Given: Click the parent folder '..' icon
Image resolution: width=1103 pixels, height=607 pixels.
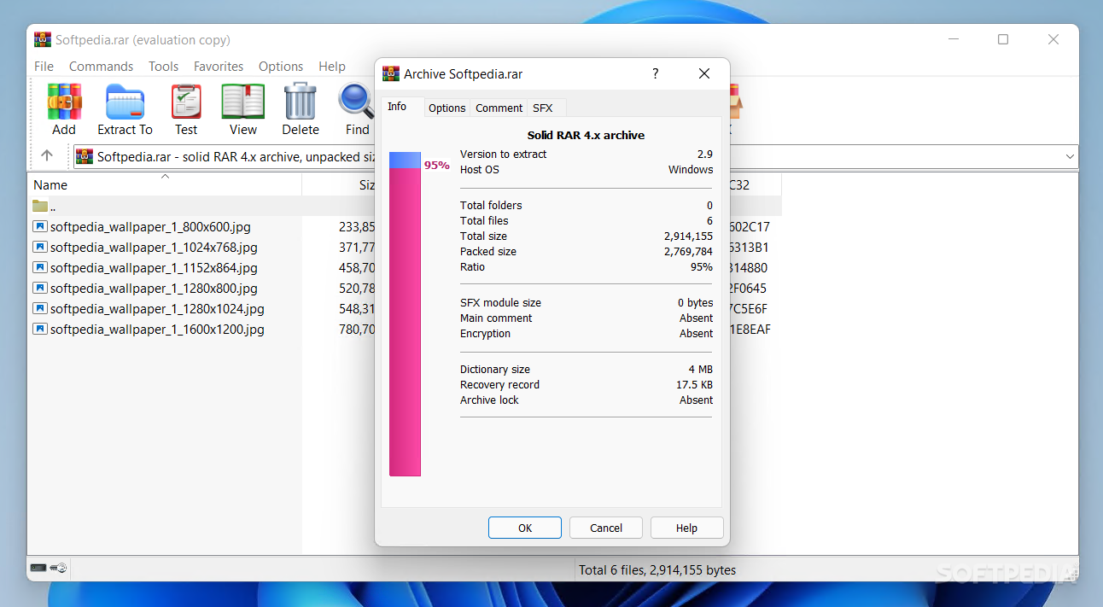Looking at the screenshot, I should (x=40, y=206).
